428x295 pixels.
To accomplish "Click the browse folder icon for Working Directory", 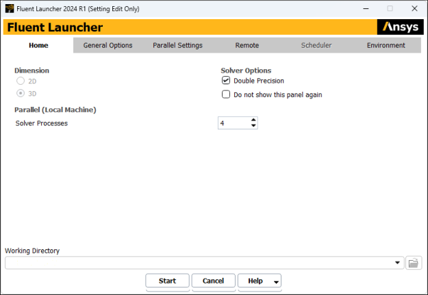I will (414, 263).
